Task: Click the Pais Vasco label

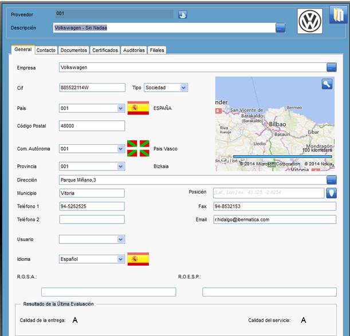Action: click(166, 149)
